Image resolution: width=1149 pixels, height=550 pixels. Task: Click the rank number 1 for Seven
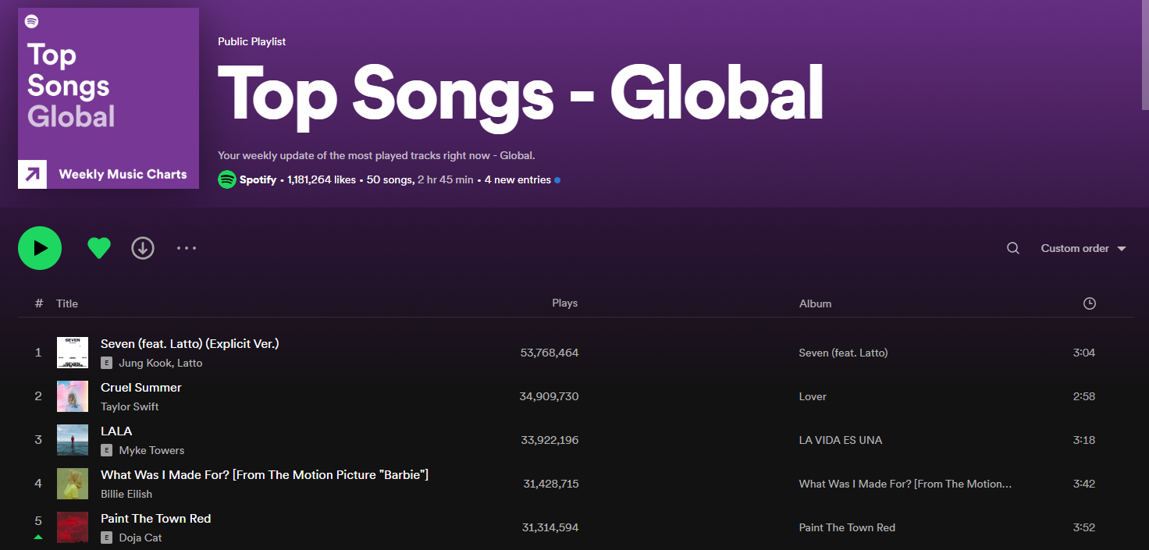click(38, 353)
